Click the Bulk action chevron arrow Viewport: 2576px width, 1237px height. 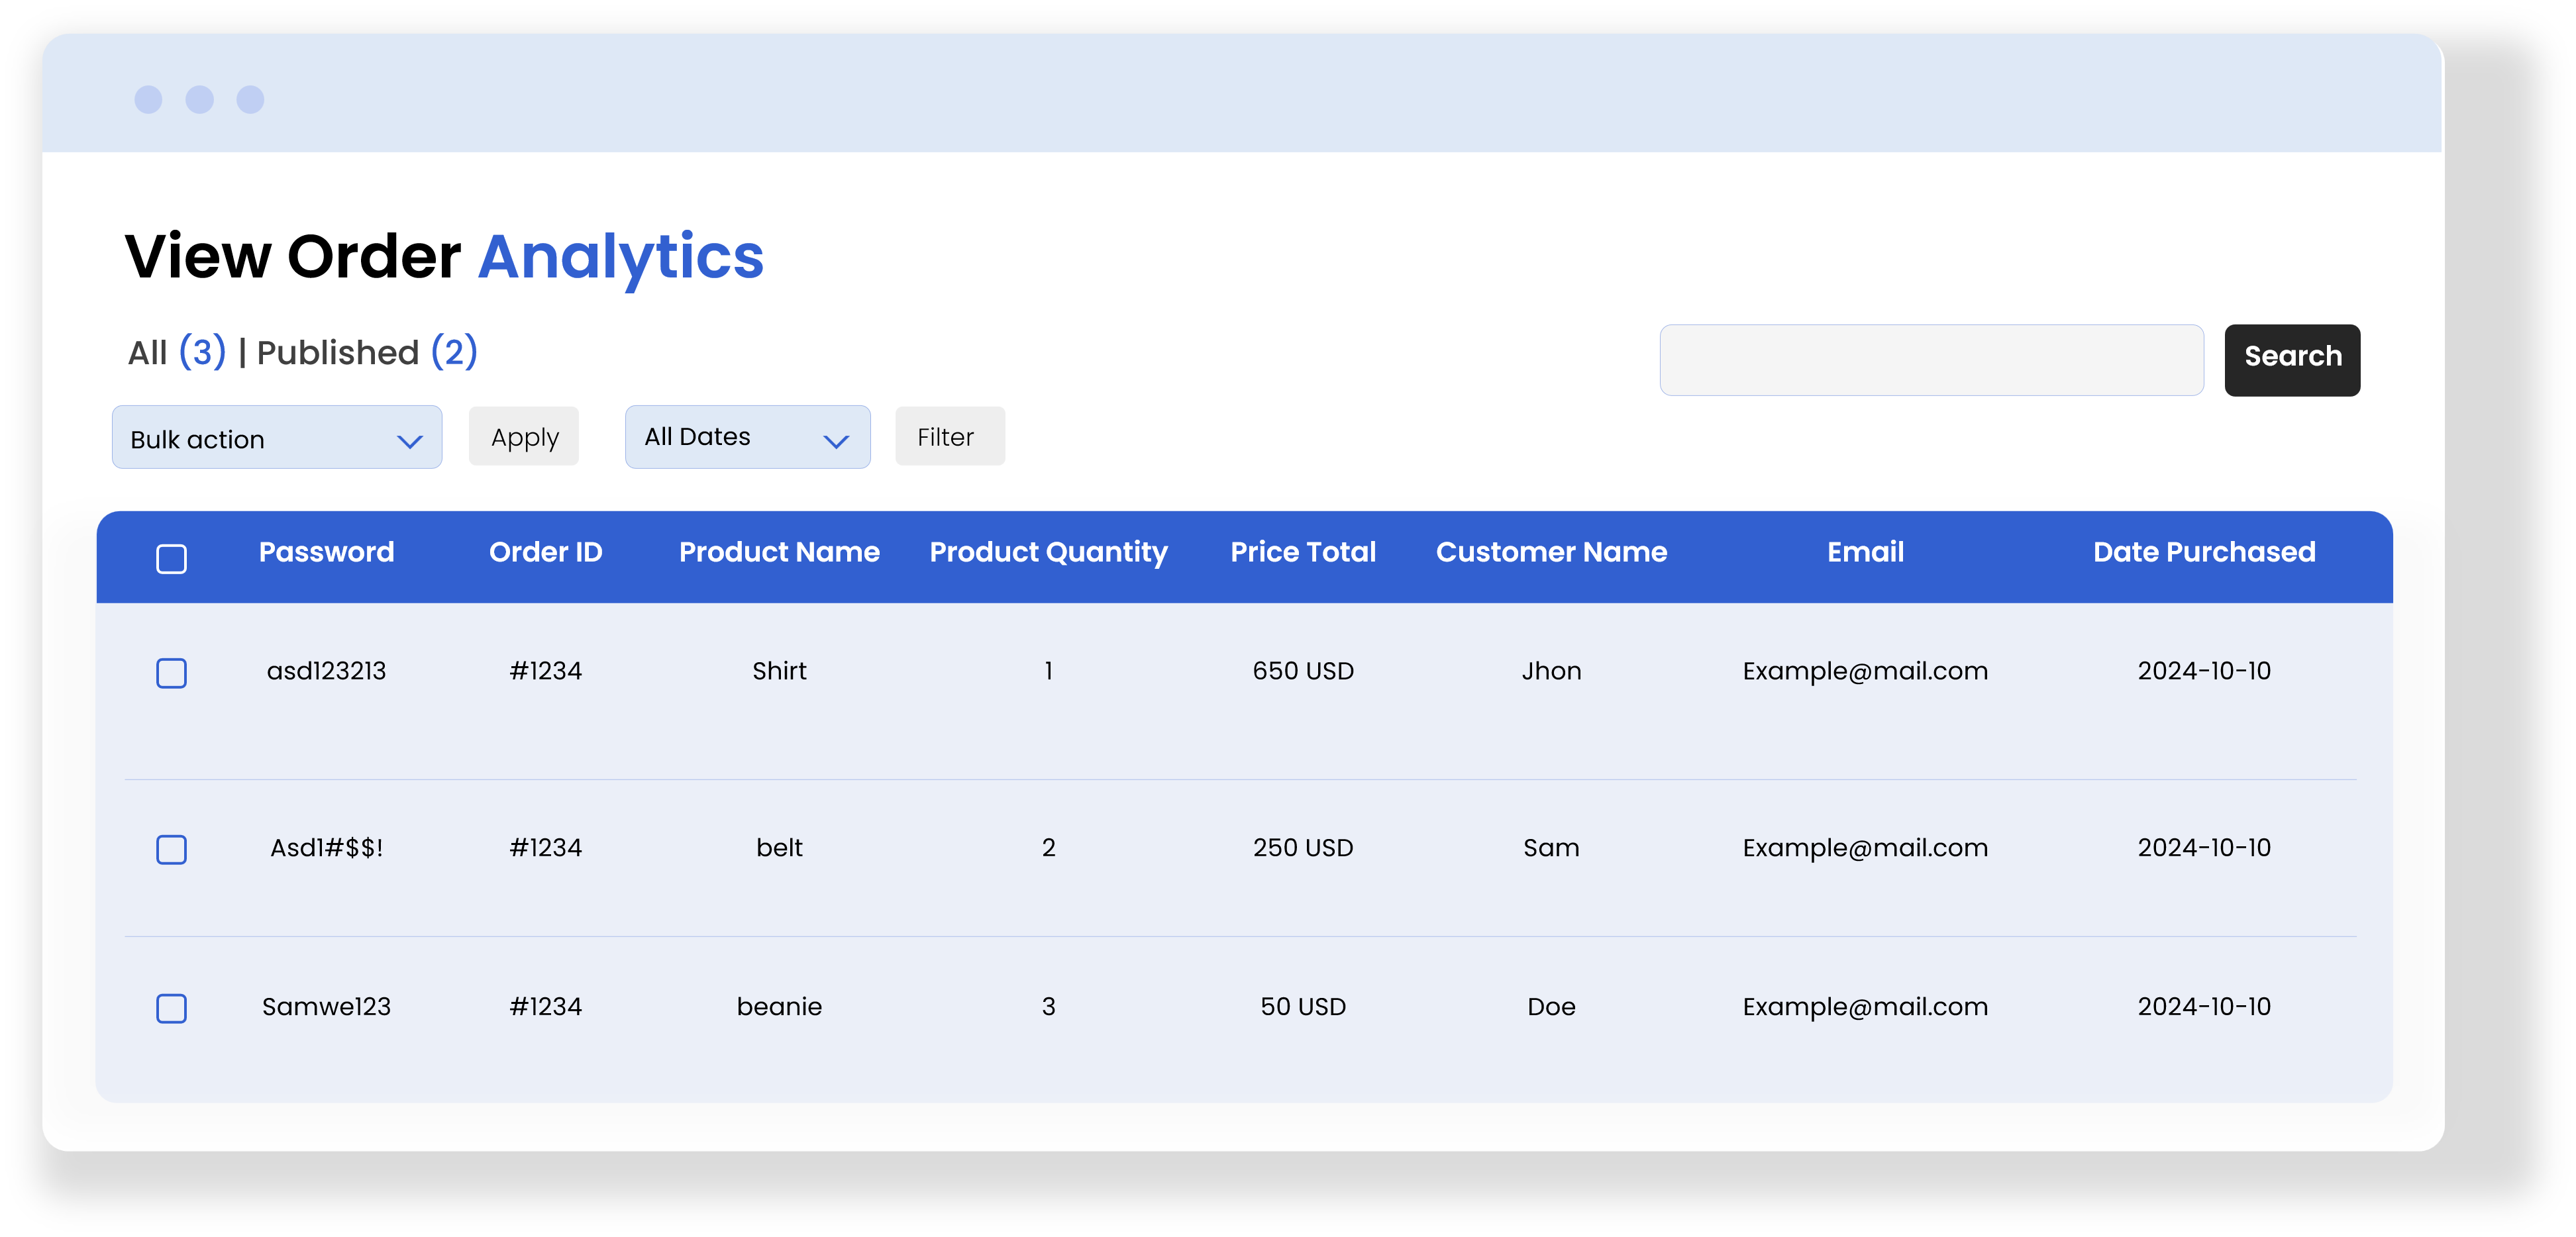coord(409,441)
